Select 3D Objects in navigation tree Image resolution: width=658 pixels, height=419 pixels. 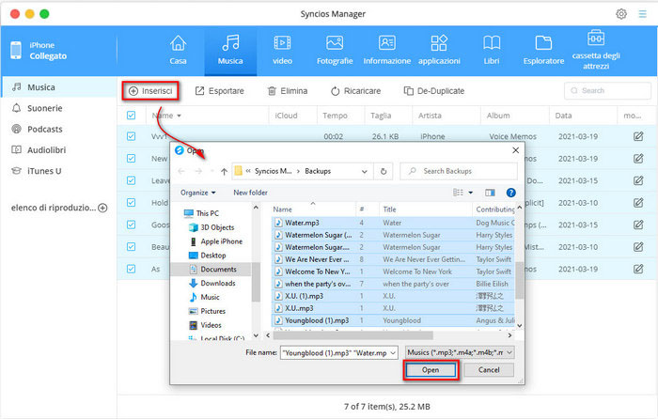click(x=211, y=227)
